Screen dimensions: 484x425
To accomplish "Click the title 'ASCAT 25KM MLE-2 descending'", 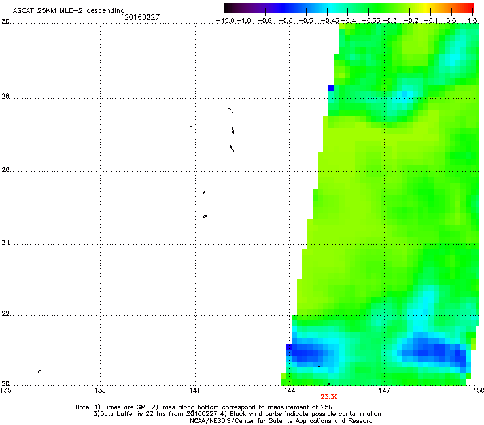I will [x=69, y=11].
